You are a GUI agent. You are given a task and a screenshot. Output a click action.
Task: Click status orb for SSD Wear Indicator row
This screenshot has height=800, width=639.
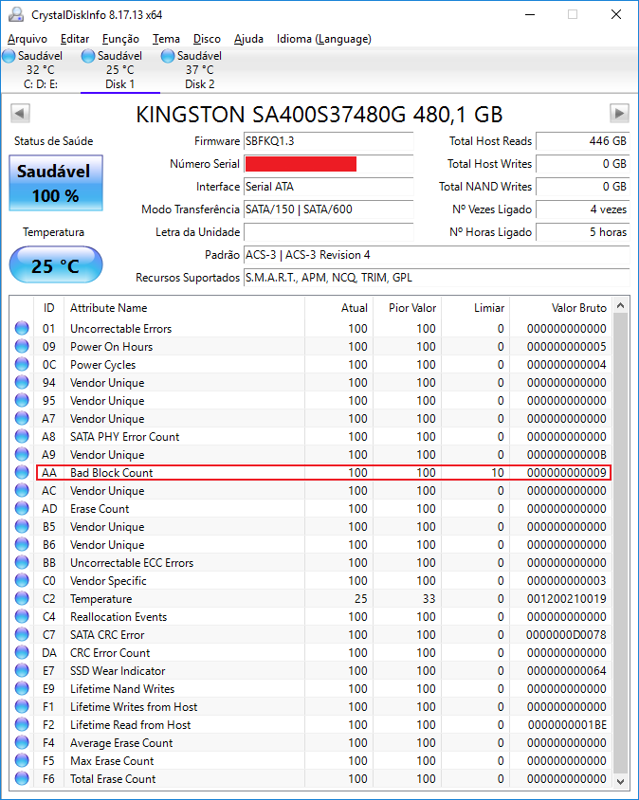[x=22, y=670]
